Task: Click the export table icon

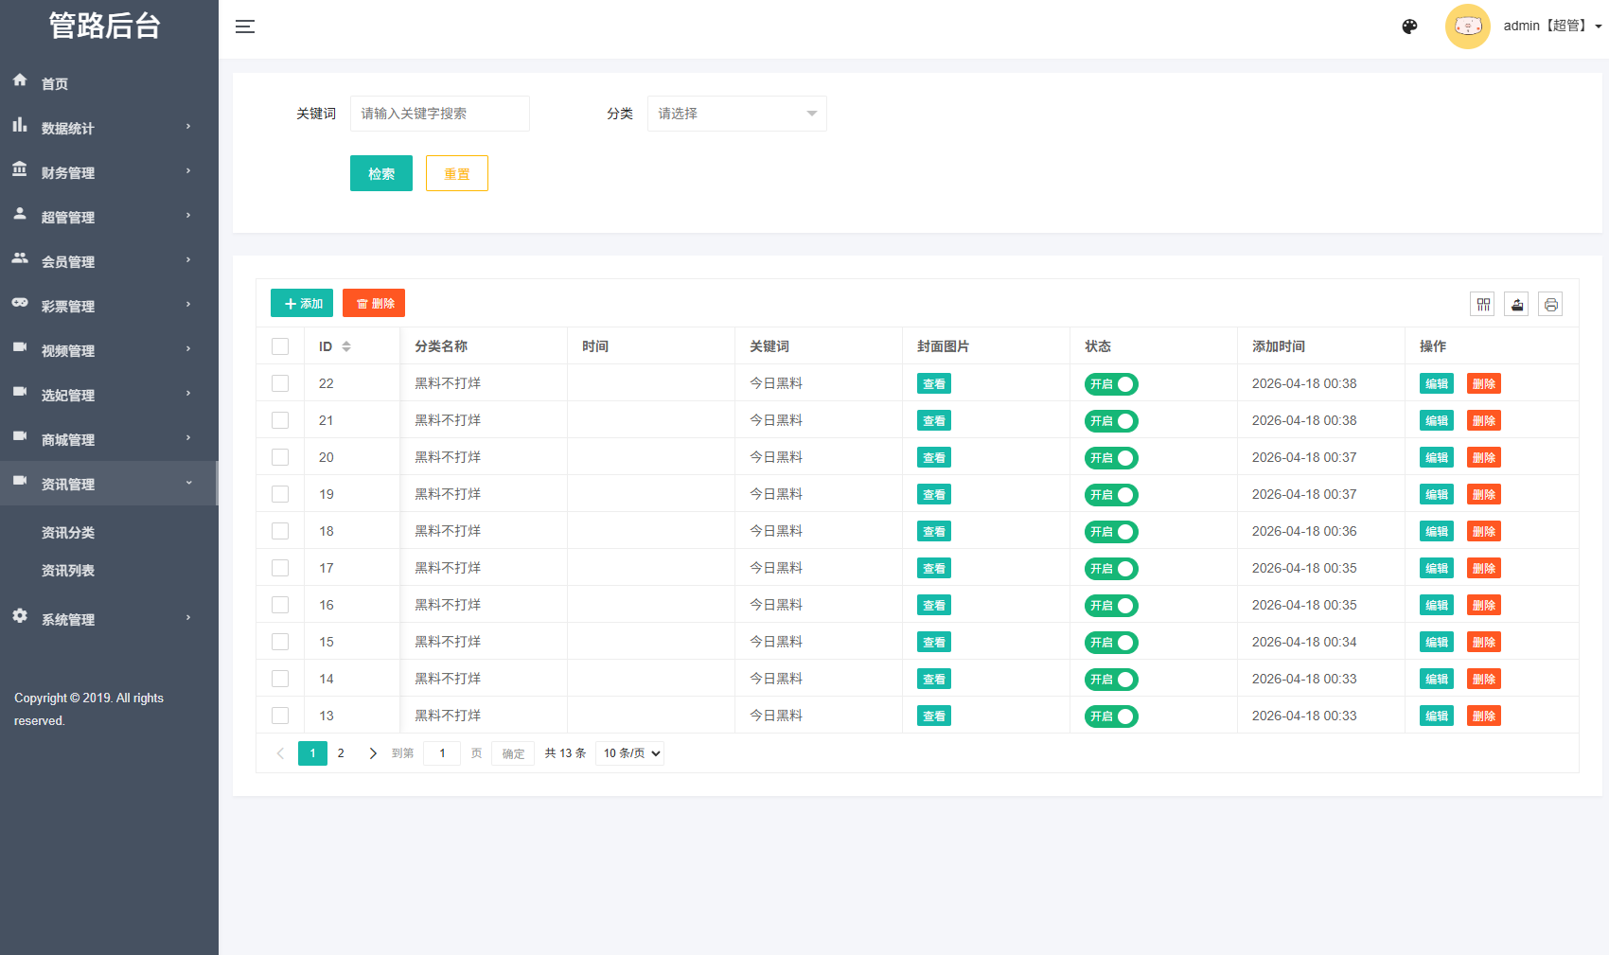Action: 1516,304
